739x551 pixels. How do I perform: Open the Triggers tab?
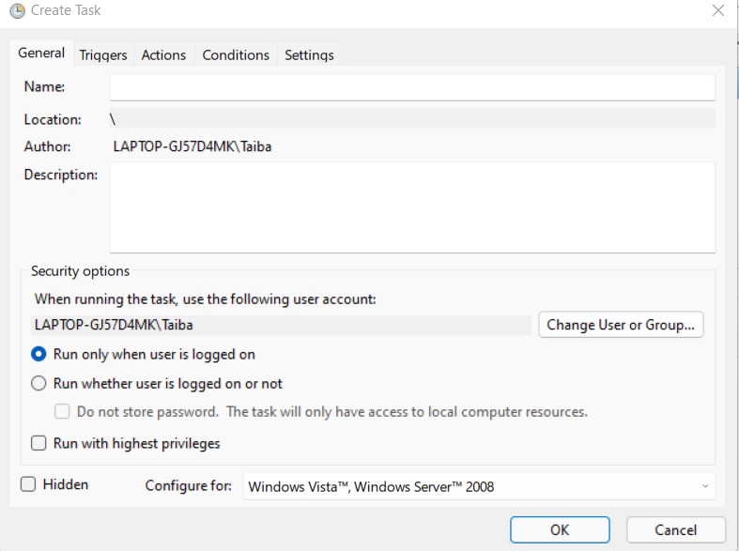click(x=103, y=55)
